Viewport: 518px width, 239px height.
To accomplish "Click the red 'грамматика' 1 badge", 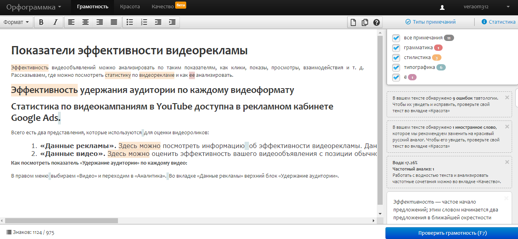I will point(438,48).
